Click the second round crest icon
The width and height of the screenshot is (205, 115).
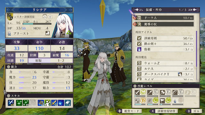pos(50,17)
